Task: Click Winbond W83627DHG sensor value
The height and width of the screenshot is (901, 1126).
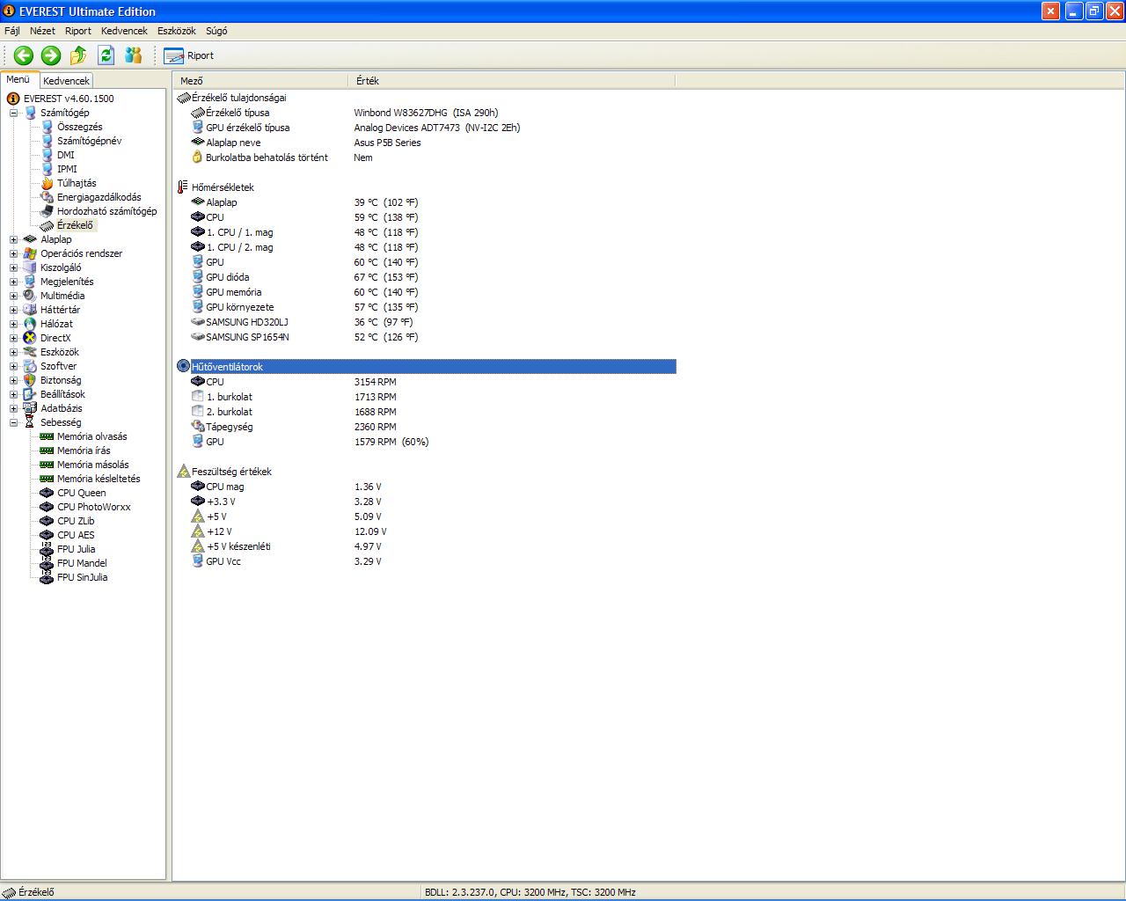Action: point(426,113)
